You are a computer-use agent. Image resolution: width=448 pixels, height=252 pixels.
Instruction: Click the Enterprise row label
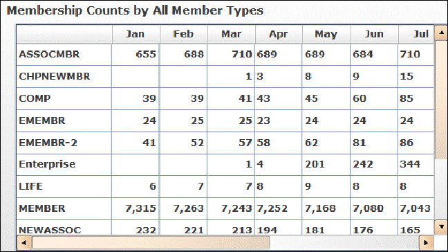pos(47,165)
